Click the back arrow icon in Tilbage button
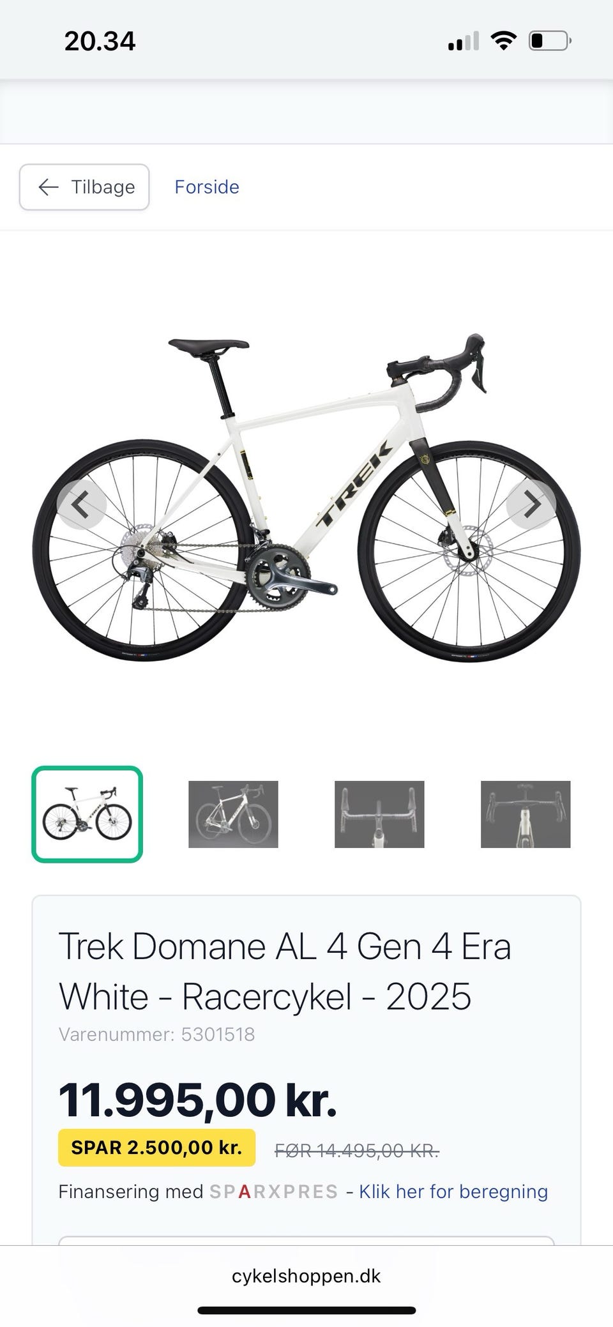 (49, 187)
